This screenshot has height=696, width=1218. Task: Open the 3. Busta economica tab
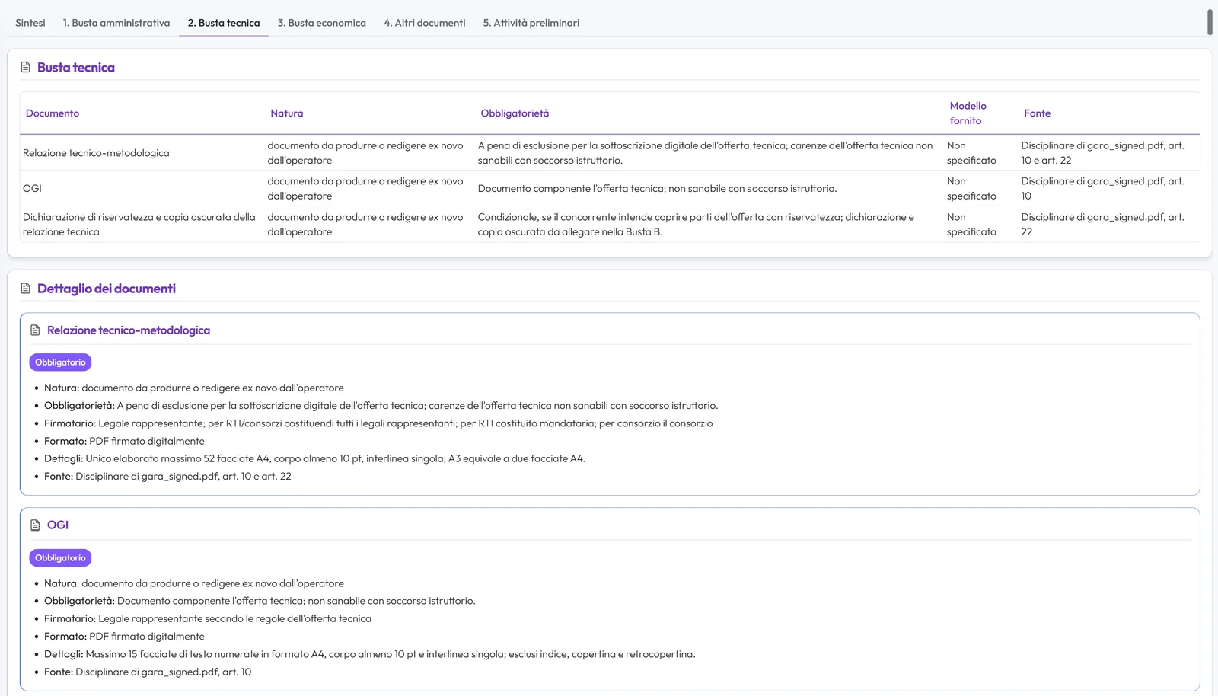click(322, 23)
